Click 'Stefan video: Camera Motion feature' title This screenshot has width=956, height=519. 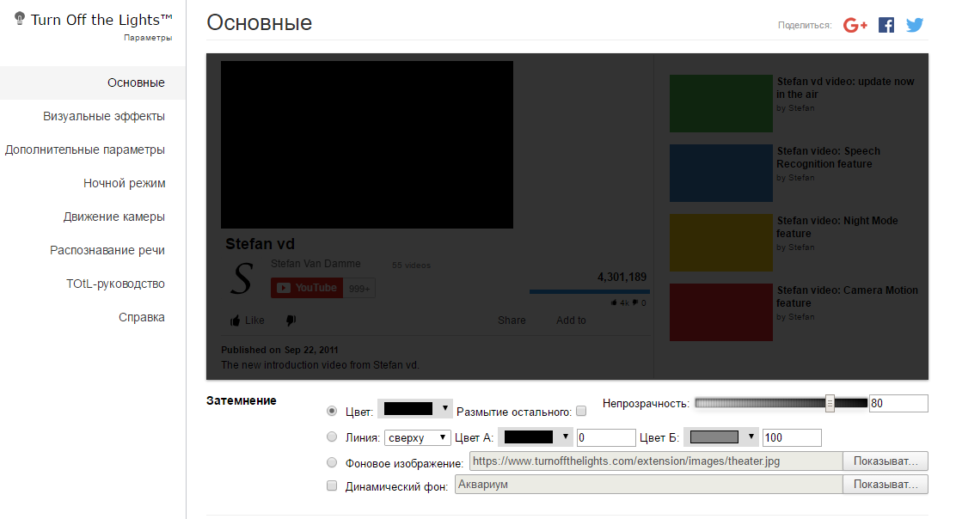click(847, 296)
